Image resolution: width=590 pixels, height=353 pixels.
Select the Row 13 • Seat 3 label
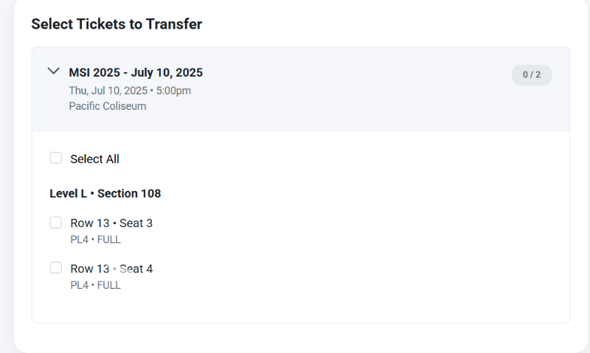coord(111,223)
